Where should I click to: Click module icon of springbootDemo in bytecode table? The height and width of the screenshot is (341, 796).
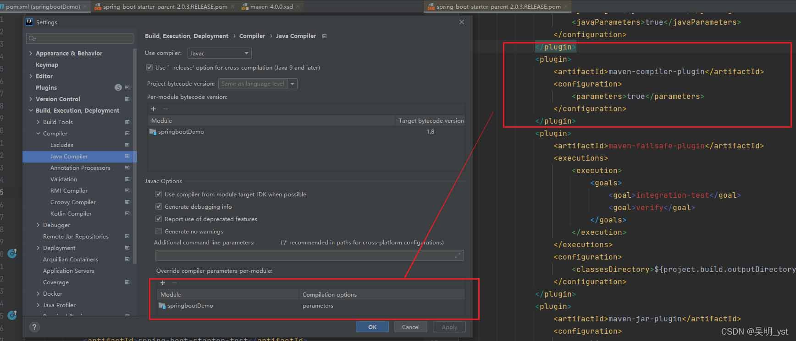153,132
